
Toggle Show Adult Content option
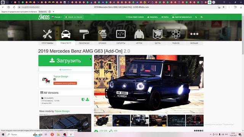click(135, 17)
